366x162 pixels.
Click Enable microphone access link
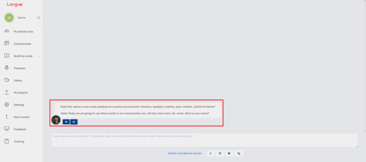click(x=185, y=153)
